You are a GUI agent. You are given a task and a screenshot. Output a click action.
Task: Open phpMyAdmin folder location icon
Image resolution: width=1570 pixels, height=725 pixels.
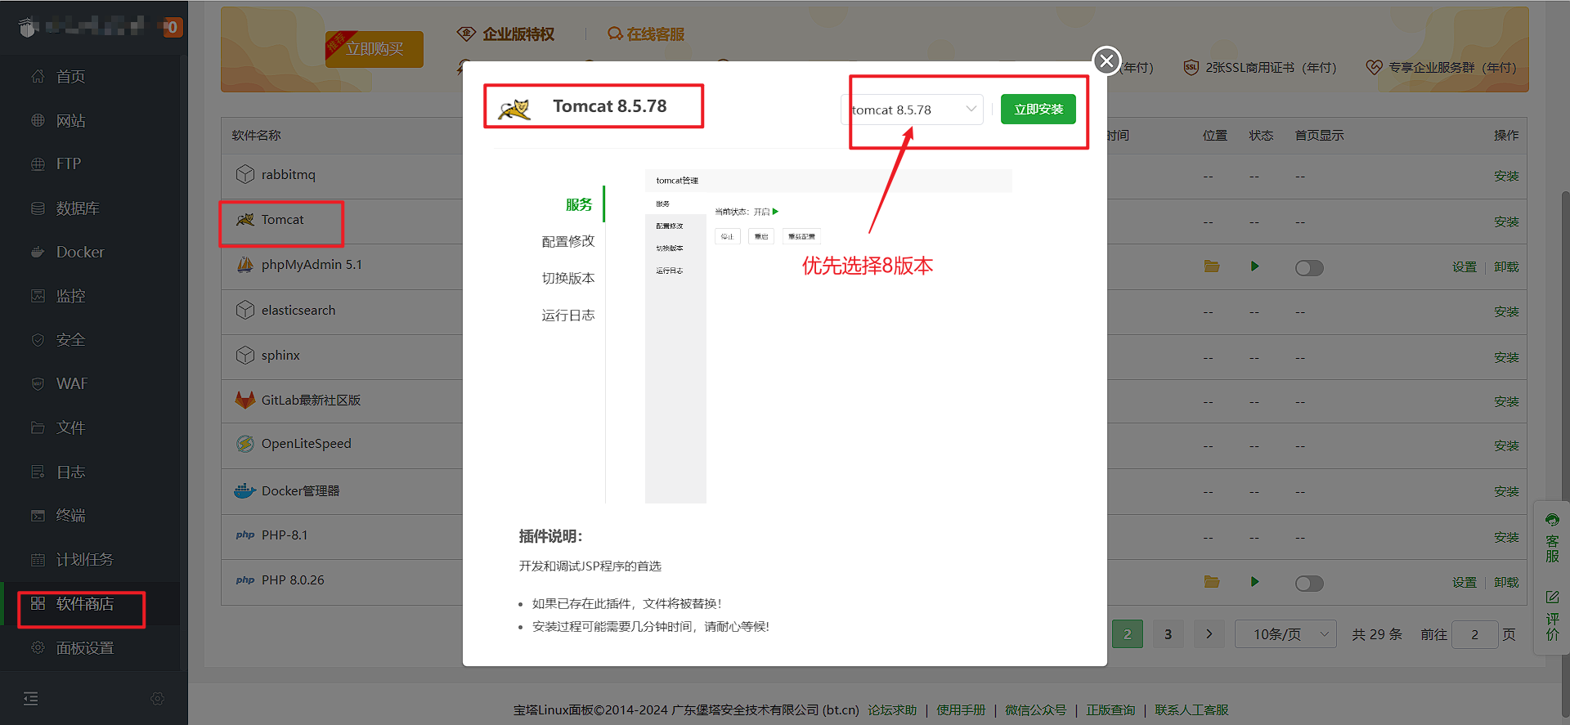click(1212, 266)
